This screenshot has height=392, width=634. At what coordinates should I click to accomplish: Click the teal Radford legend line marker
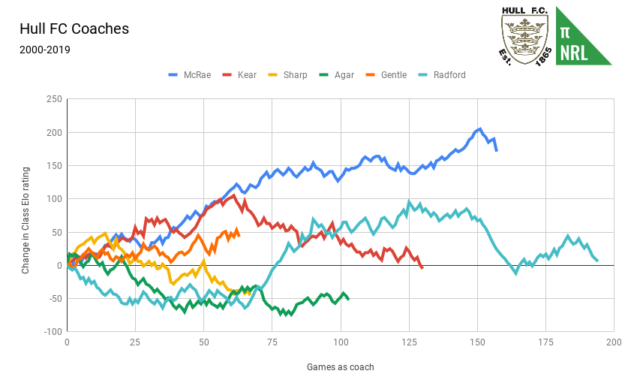[x=423, y=75]
